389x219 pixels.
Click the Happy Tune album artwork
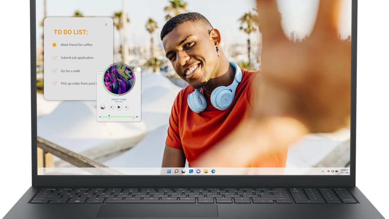coord(118,79)
